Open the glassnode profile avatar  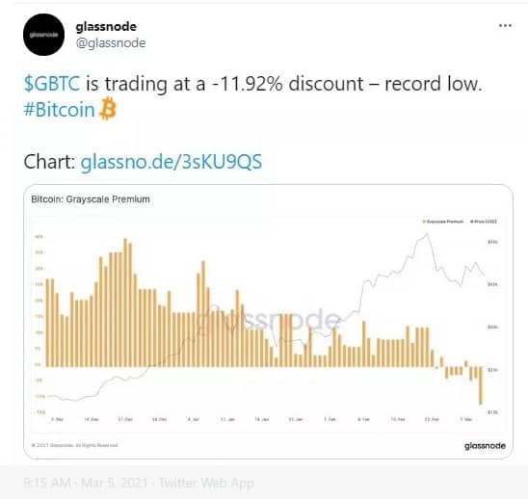pyautogui.click(x=43, y=35)
